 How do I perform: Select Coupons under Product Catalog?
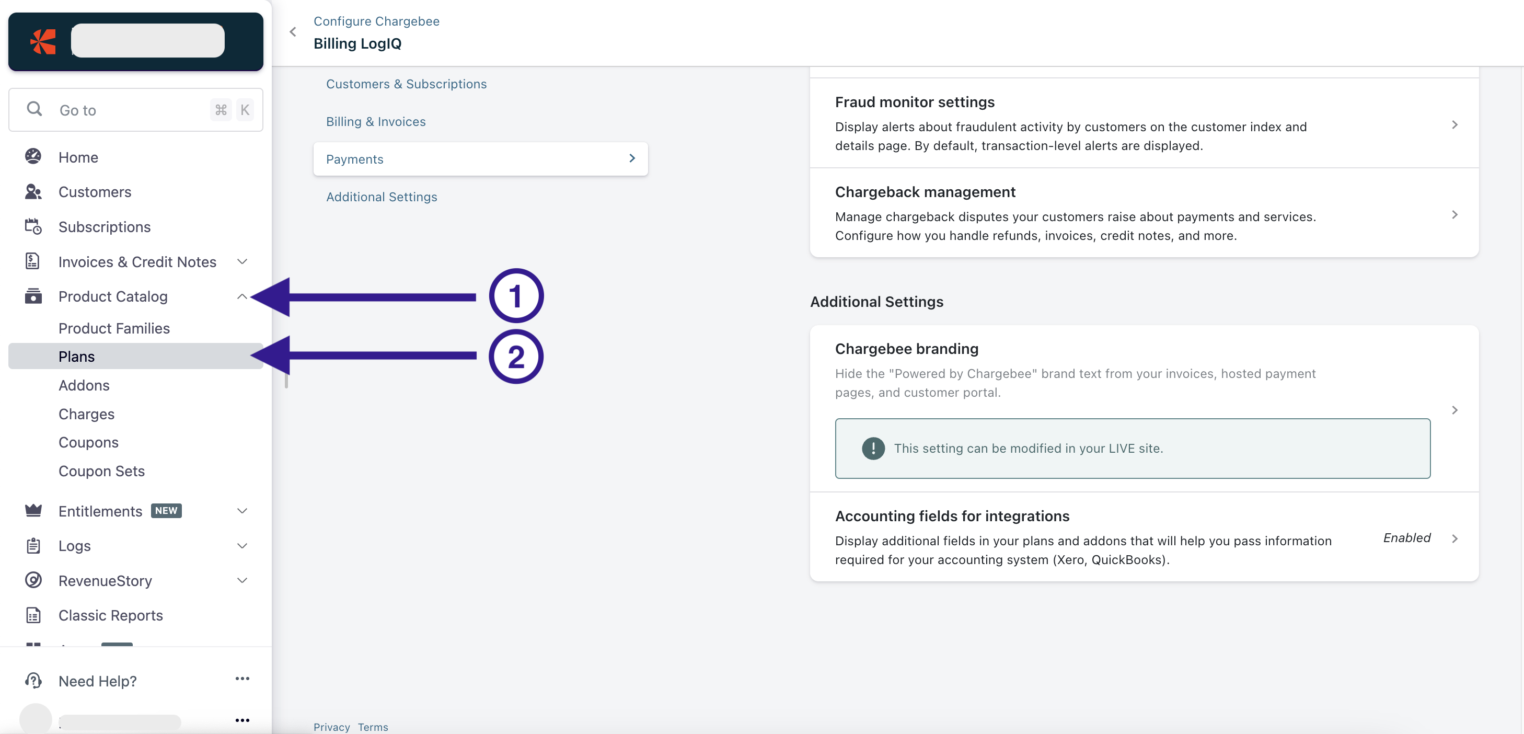tap(88, 442)
